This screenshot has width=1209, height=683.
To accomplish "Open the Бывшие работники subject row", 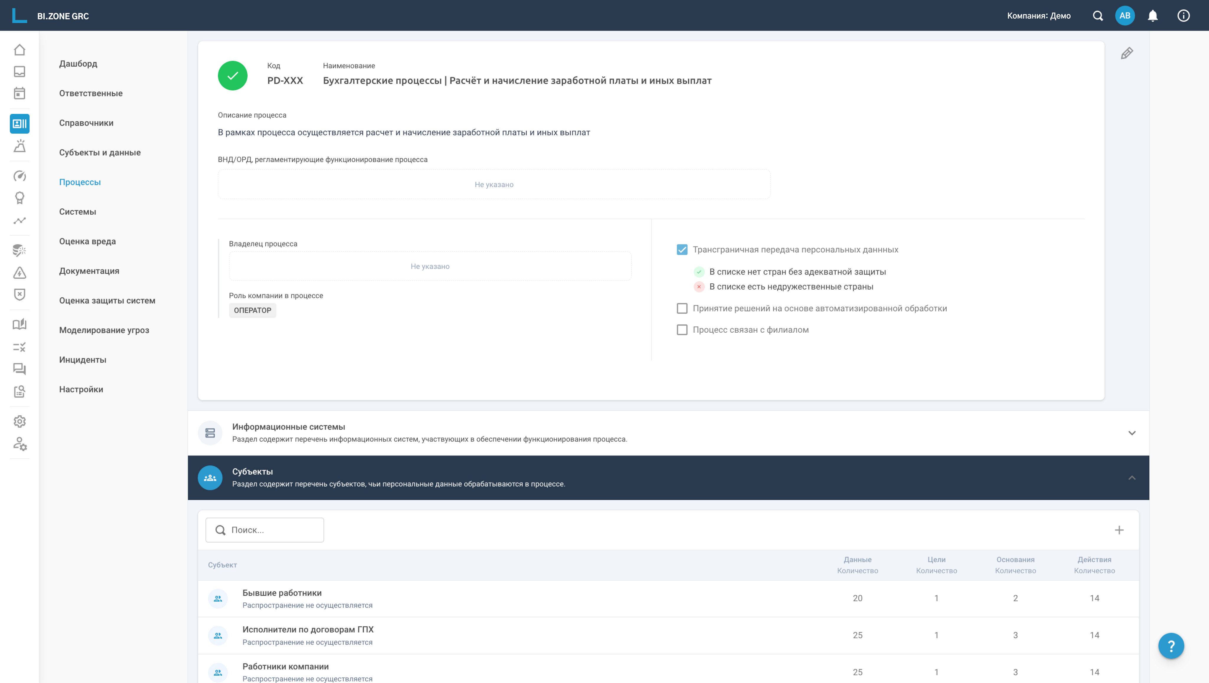I will click(282, 593).
